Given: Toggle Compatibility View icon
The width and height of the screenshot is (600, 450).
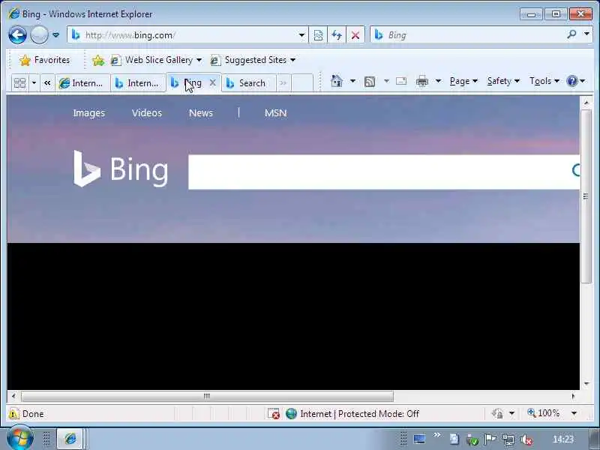Looking at the screenshot, I should [x=318, y=35].
